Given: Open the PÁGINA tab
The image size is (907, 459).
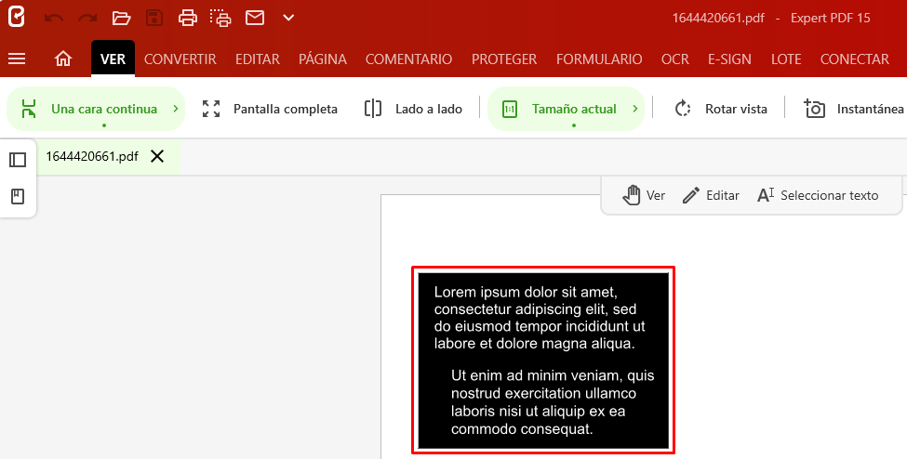Looking at the screenshot, I should [323, 59].
